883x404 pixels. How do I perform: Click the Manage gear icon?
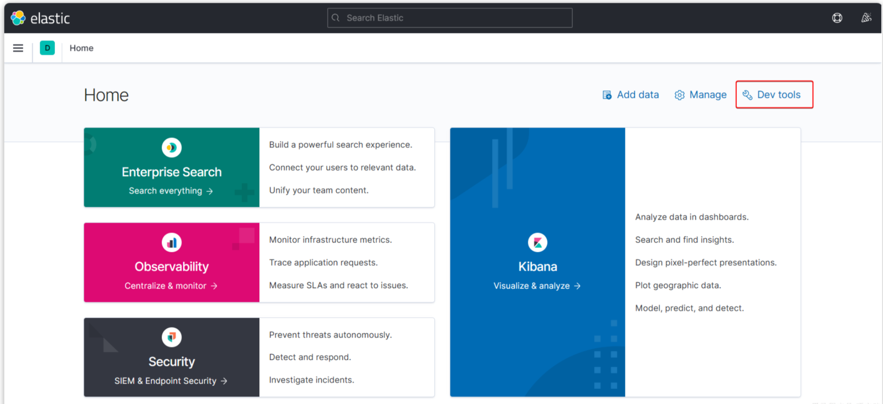click(x=679, y=95)
